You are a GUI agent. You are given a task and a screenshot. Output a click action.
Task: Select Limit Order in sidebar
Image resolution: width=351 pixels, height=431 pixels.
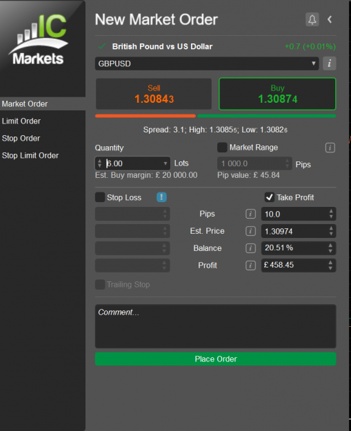pyautogui.click(x=21, y=121)
